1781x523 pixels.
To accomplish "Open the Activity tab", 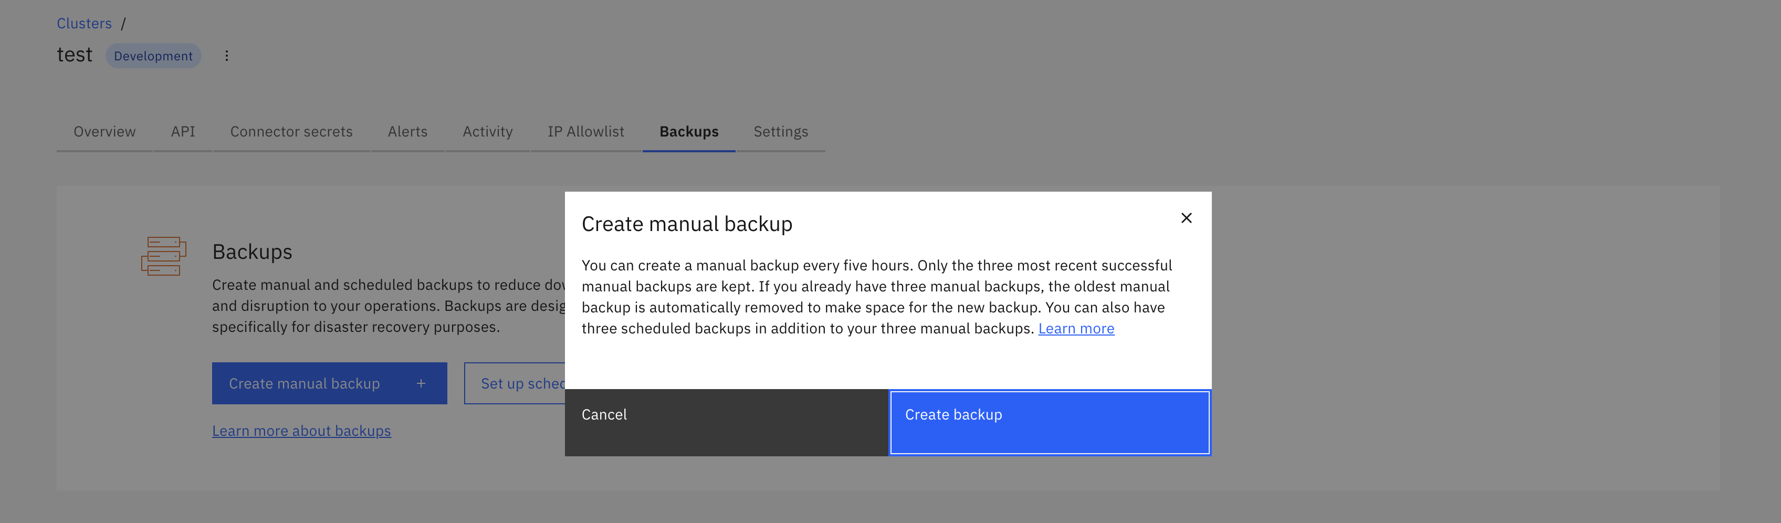I will coord(487,131).
